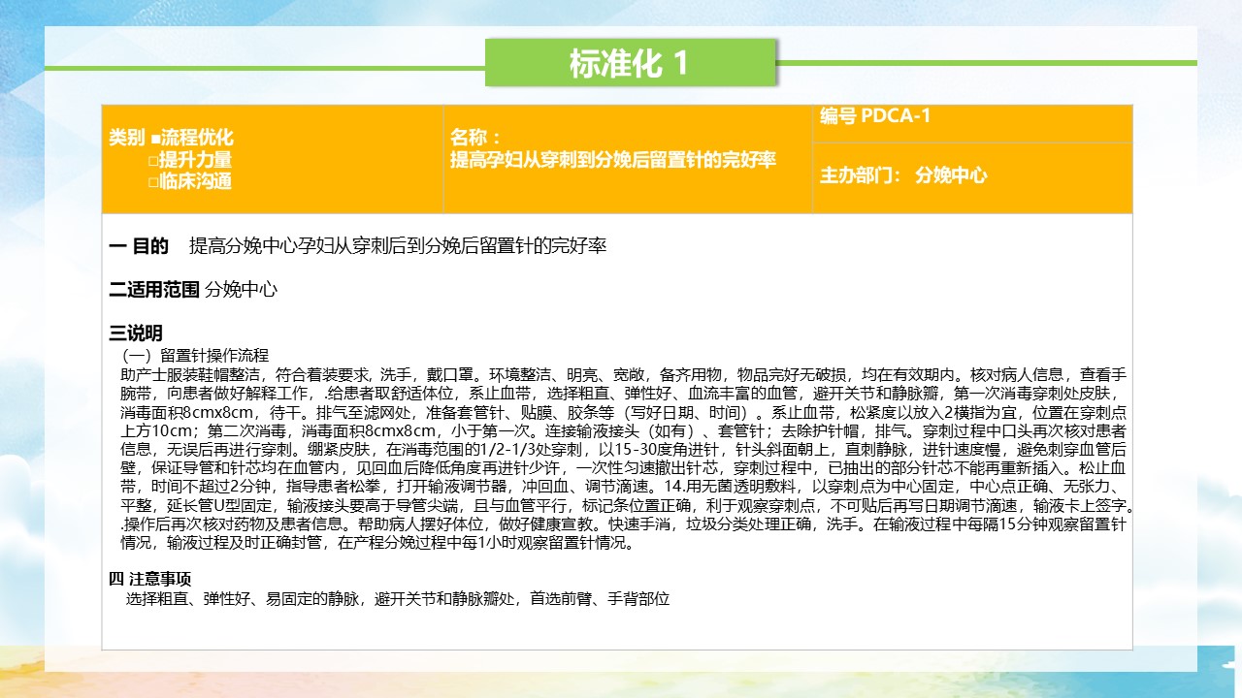The height and width of the screenshot is (698, 1242).
Task: Toggle the 流程优化 checkbox
Action: 156,139
